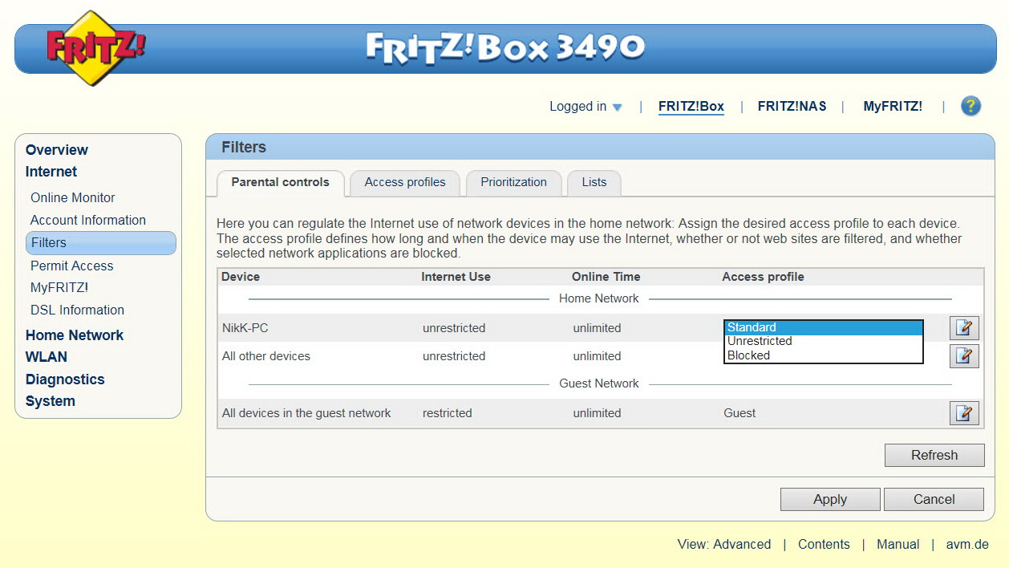The width and height of the screenshot is (1009, 568).
Task: Open the Diagnostics section
Action: tap(65, 379)
